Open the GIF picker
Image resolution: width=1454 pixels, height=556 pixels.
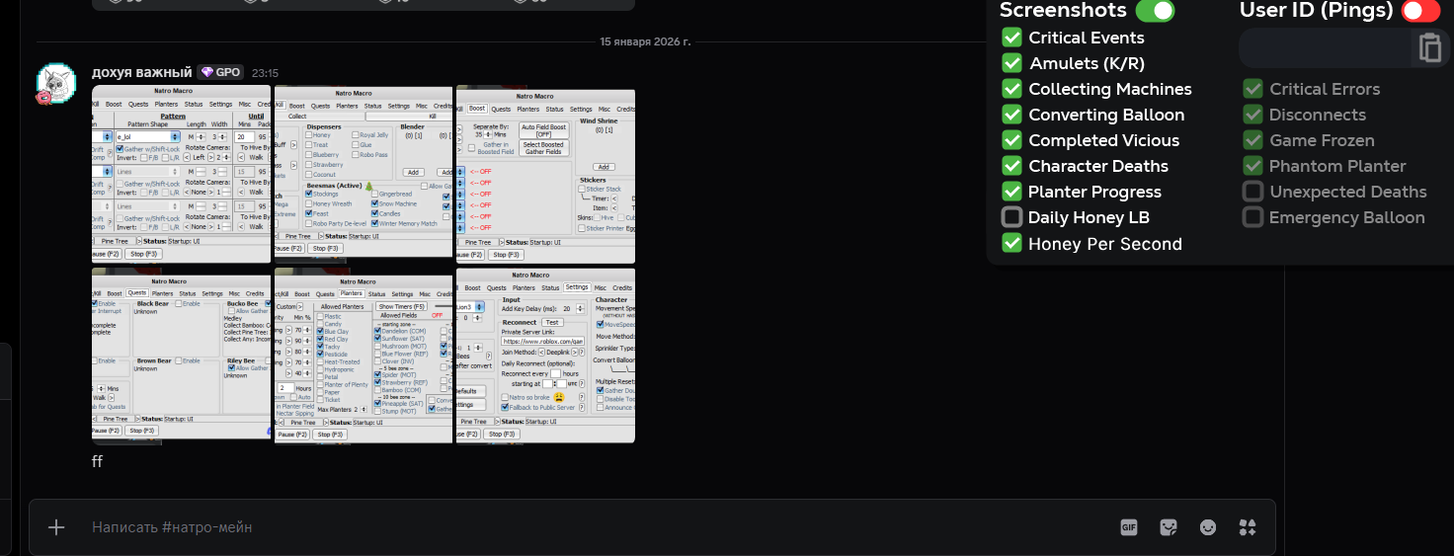[x=1129, y=527]
